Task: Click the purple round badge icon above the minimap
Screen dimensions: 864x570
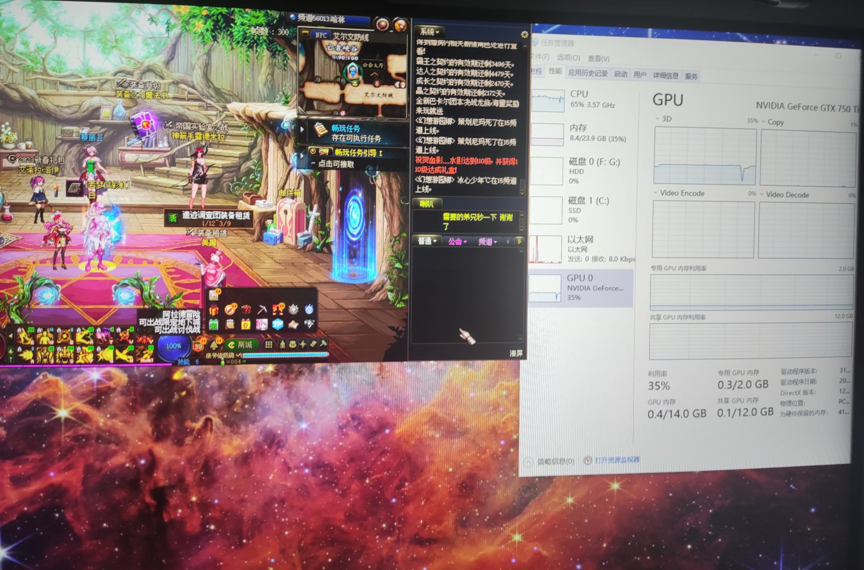Action: [383, 24]
